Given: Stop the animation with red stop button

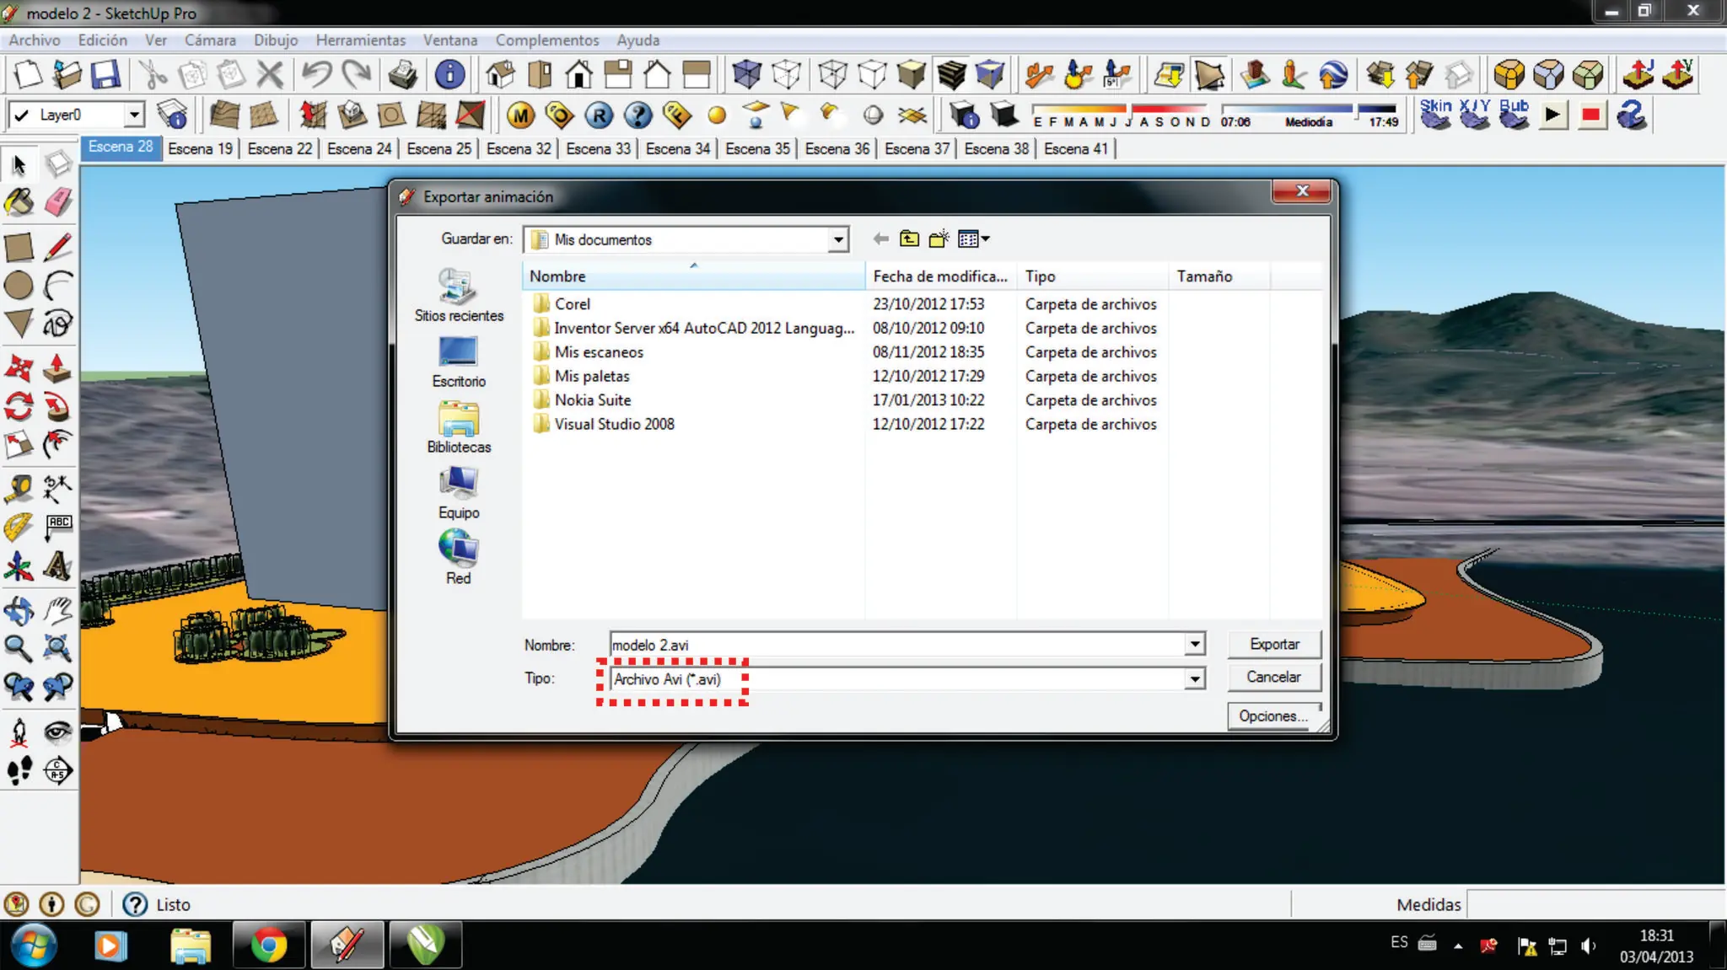Looking at the screenshot, I should pyautogui.click(x=1591, y=115).
